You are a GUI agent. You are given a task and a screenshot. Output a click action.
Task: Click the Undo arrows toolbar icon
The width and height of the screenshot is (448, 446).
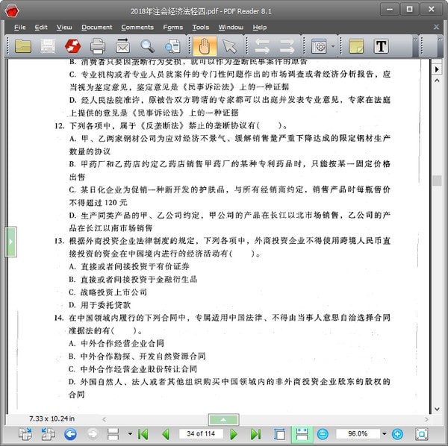pyautogui.click(x=262, y=46)
